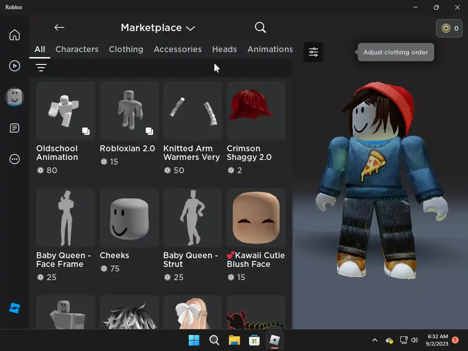
Task: Open the notification badge showing 1
Action: pyautogui.click(x=455, y=340)
